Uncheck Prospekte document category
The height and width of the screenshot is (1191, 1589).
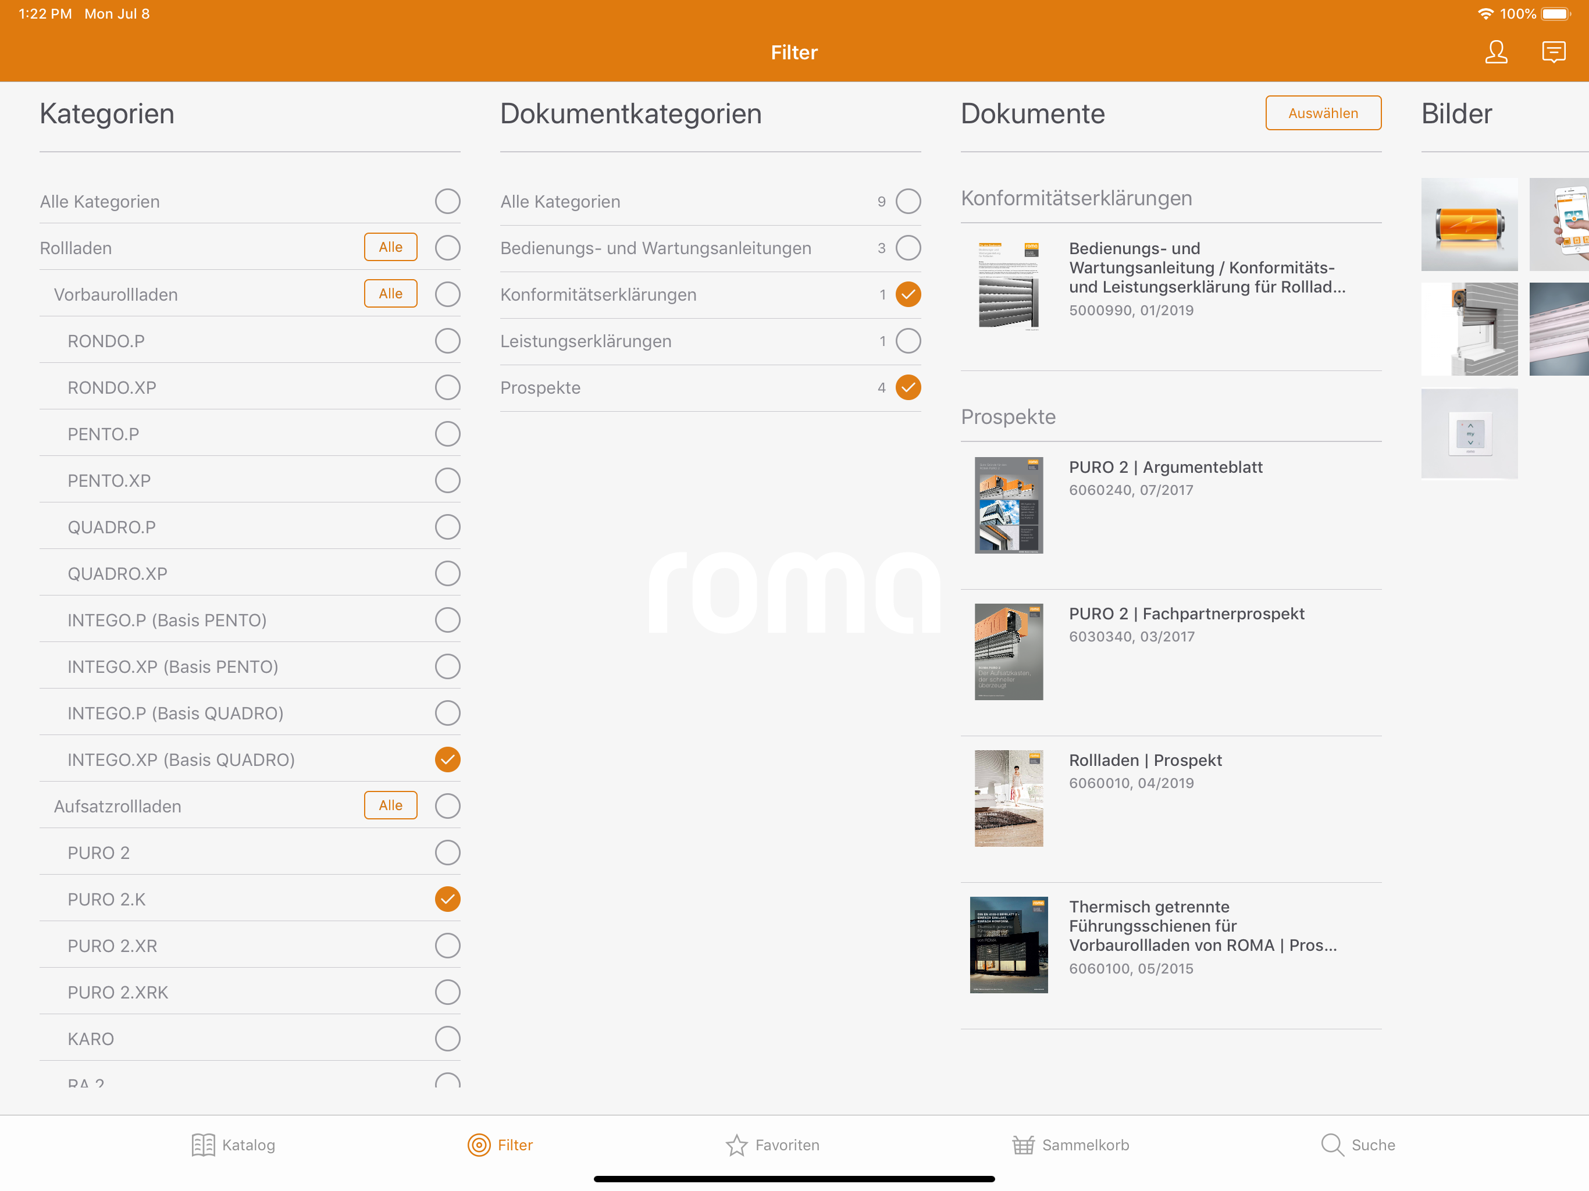(x=908, y=387)
